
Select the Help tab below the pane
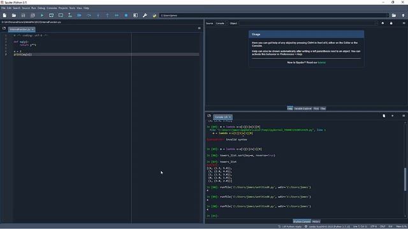290,109
